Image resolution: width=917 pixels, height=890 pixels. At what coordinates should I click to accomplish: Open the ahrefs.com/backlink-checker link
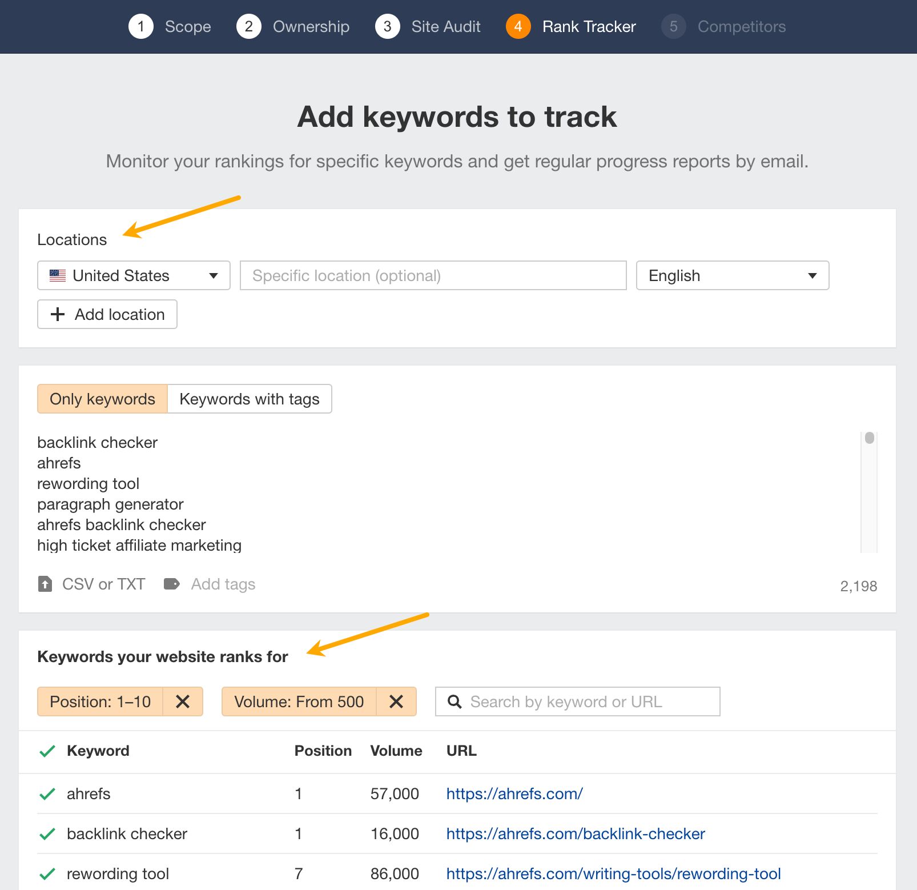click(x=576, y=833)
